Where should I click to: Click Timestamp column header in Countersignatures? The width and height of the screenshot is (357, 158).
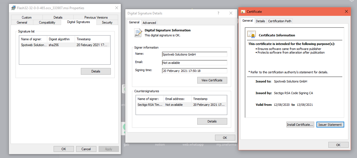[x=209, y=99]
